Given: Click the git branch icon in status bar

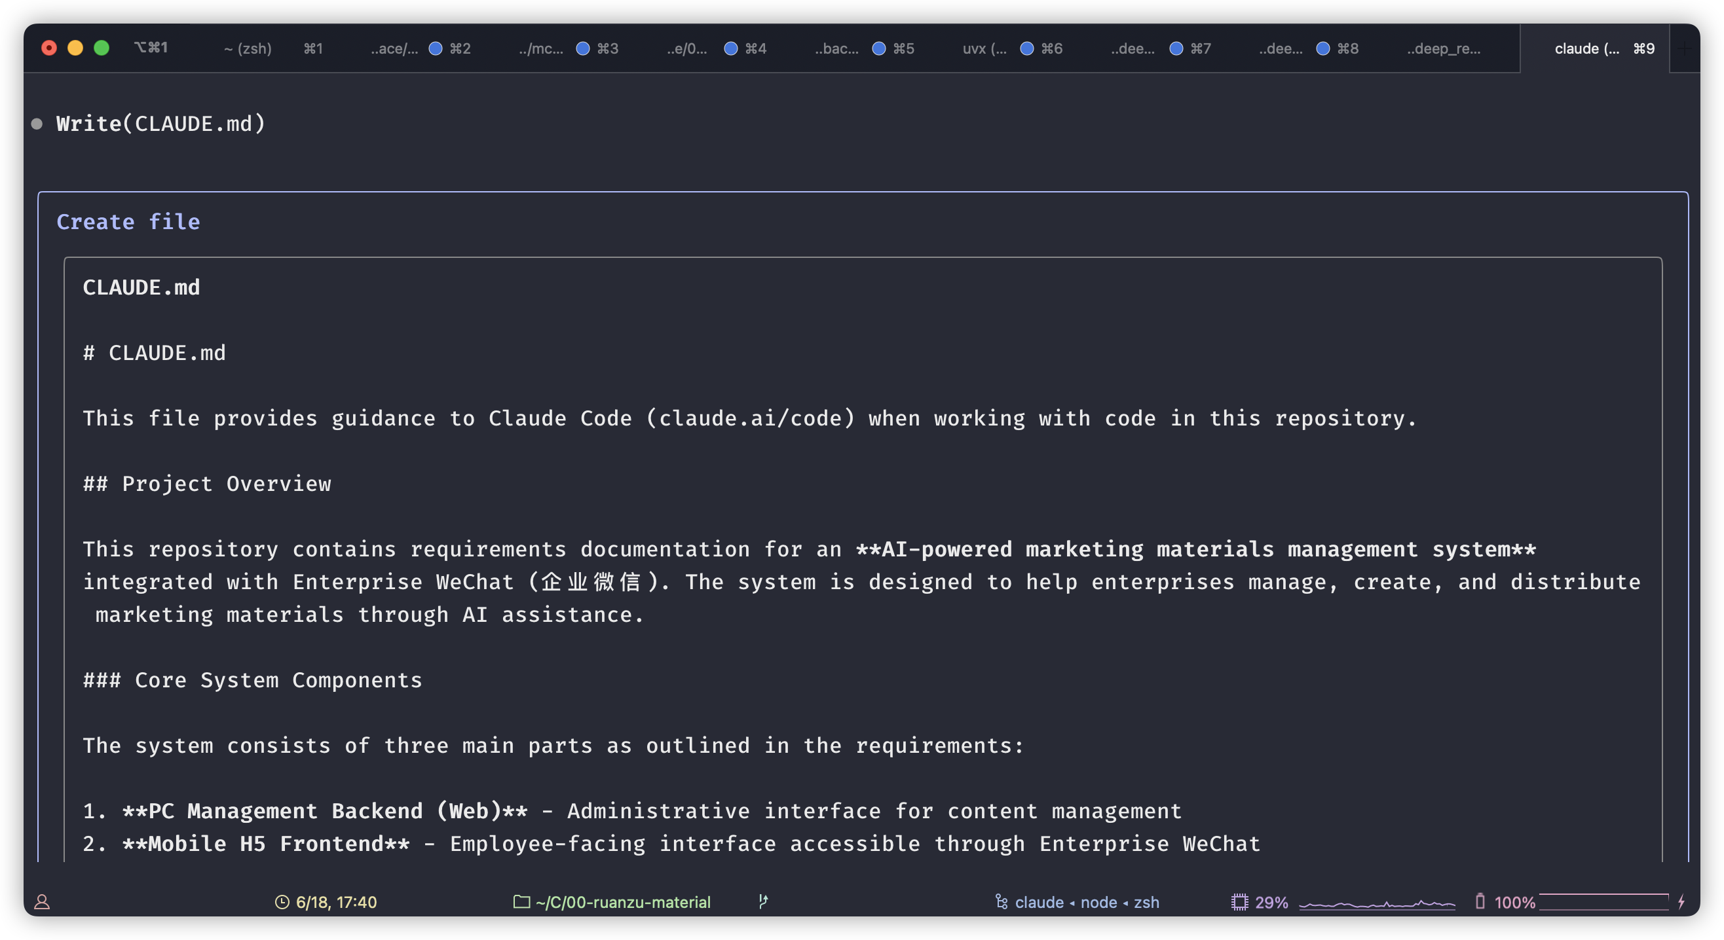Looking at the screenshot, I should (x=763, y=901).
